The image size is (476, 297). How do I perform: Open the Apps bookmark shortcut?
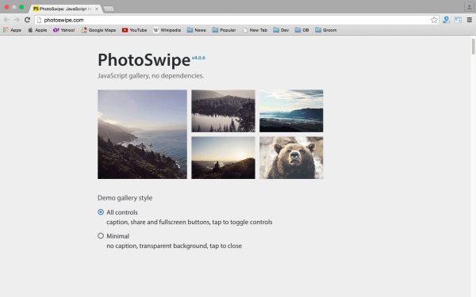point(12,30)
